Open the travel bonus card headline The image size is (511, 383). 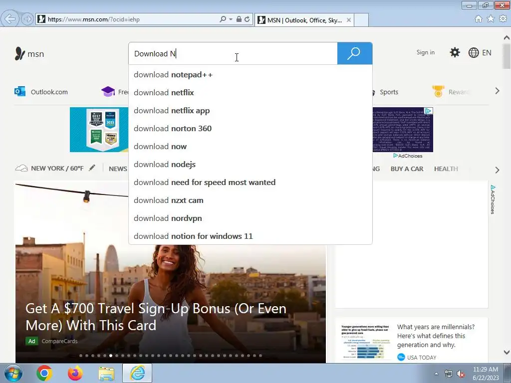[156, 317]
